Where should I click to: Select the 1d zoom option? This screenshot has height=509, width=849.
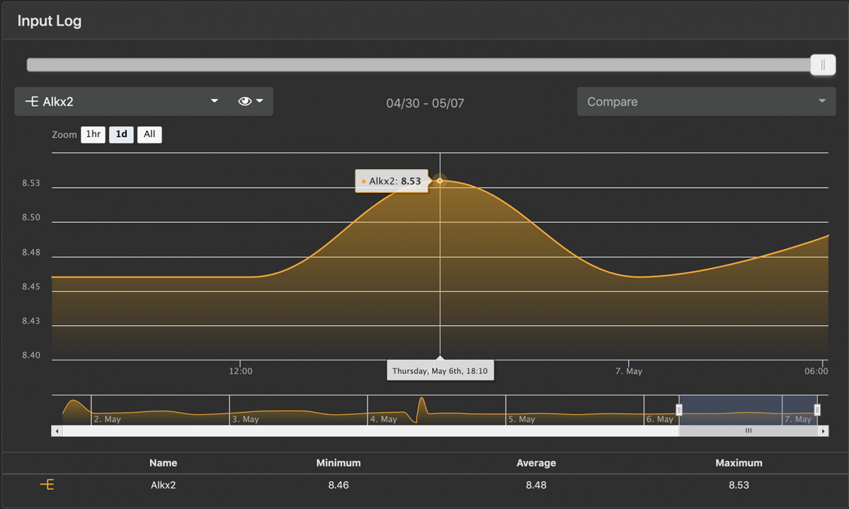tap(121, 134)
